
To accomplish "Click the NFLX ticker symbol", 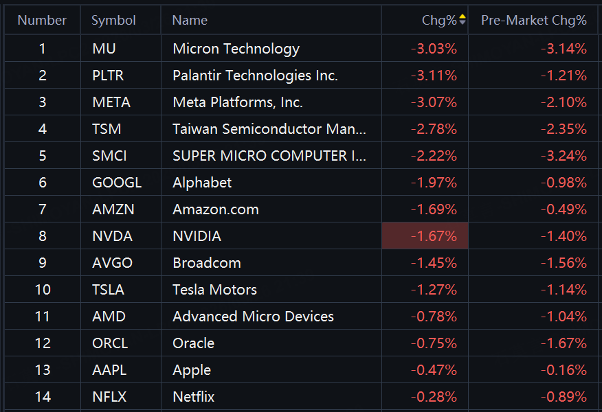I will click(x=109, y=397).
